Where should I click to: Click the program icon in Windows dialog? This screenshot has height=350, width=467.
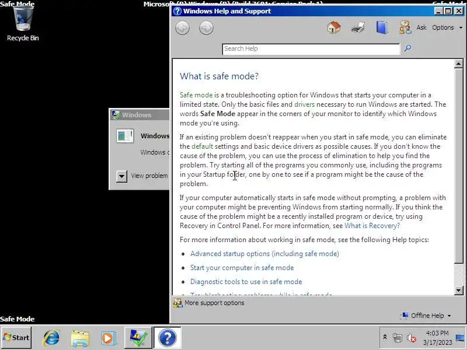tap(125, 136)
